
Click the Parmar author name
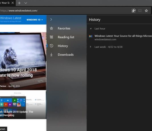pos(3,86)
